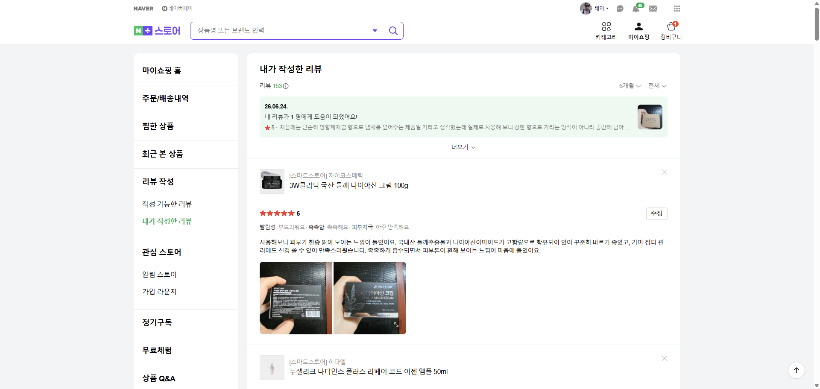Open the second review photo of cream box

[x=369, y=298]
